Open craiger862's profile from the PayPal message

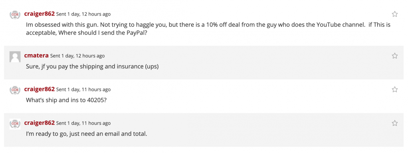(39, 14)
